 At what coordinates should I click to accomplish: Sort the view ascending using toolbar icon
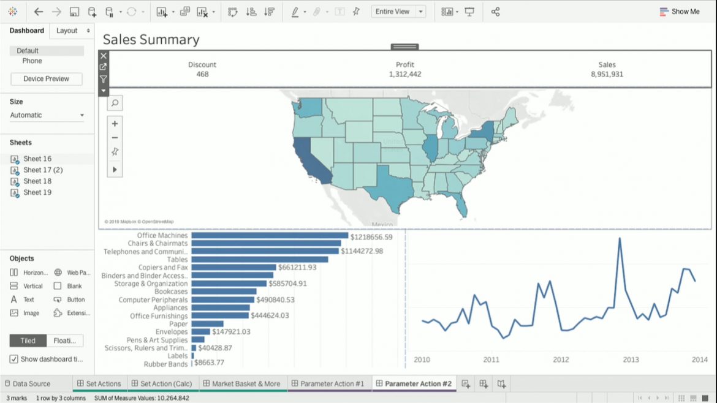[249, 11]
